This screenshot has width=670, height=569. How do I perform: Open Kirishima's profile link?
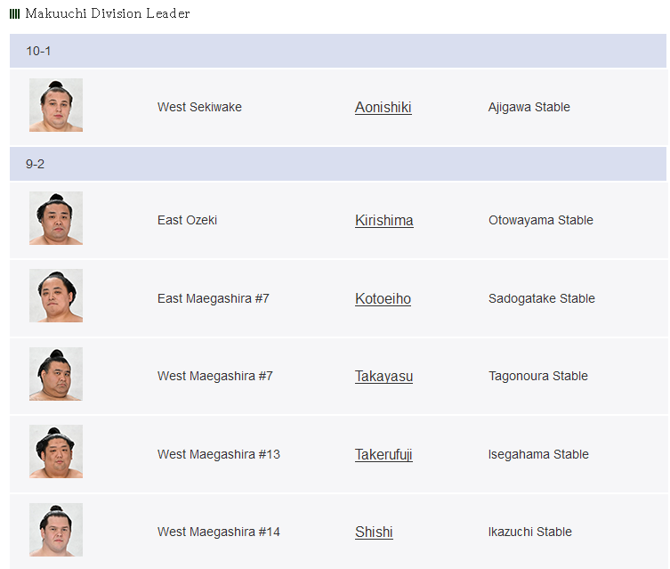coord(383,220)
